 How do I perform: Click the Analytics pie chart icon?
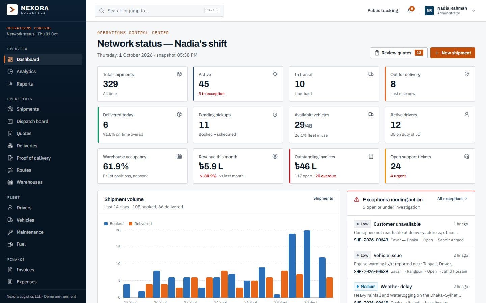pyautogui.click(x=10, y=71)
